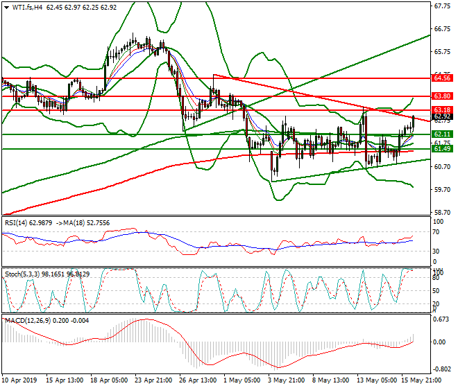Click the 13 May 05:00 time label
This screenshot has width=458, height=388.
point(377,380)
